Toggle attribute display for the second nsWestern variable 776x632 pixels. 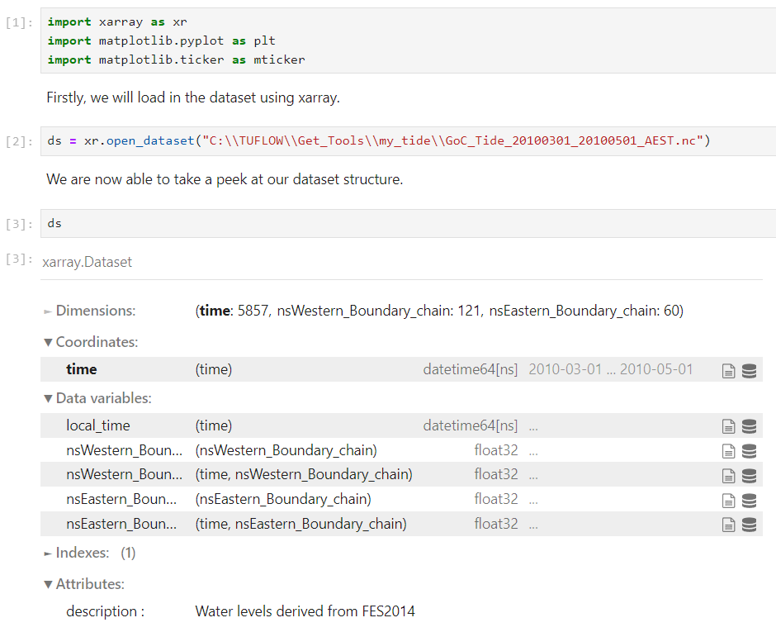[x=729, y=475]
